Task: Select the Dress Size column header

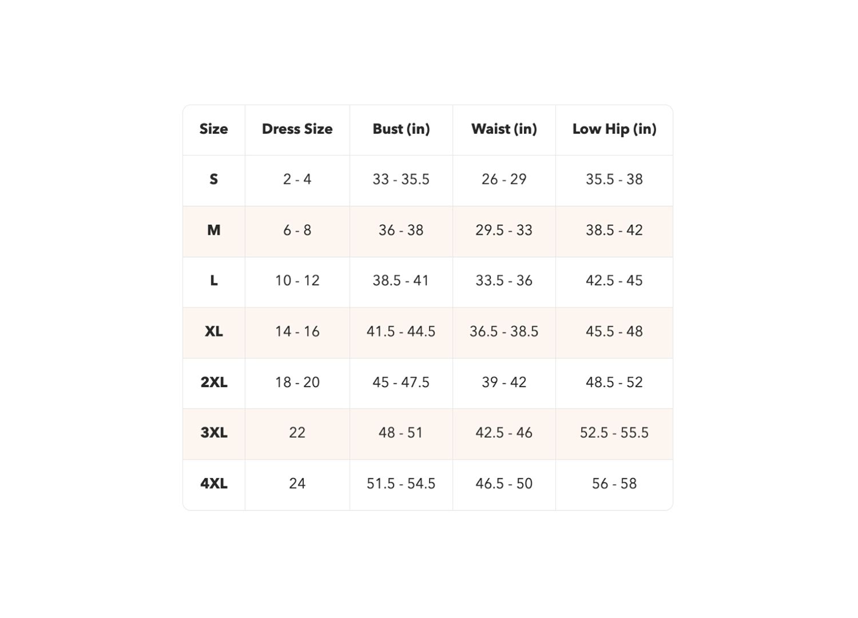Action: click(297, 129)
